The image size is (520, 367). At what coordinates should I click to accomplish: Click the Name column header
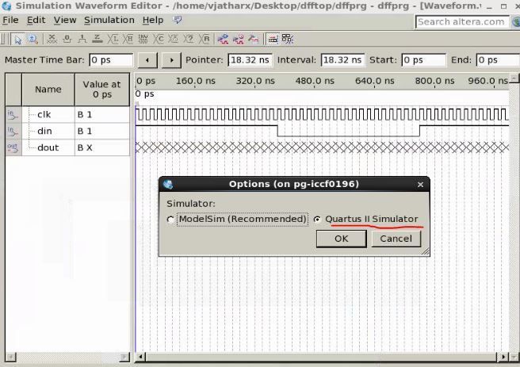pyautogui.click(x=48, y=90)
